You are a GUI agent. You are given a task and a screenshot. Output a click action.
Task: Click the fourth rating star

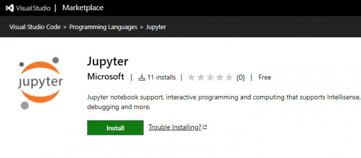220,77
